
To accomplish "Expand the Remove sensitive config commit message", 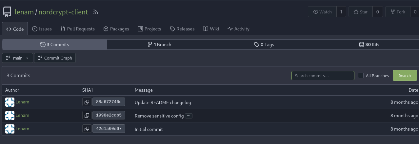I will pos(189,116).
